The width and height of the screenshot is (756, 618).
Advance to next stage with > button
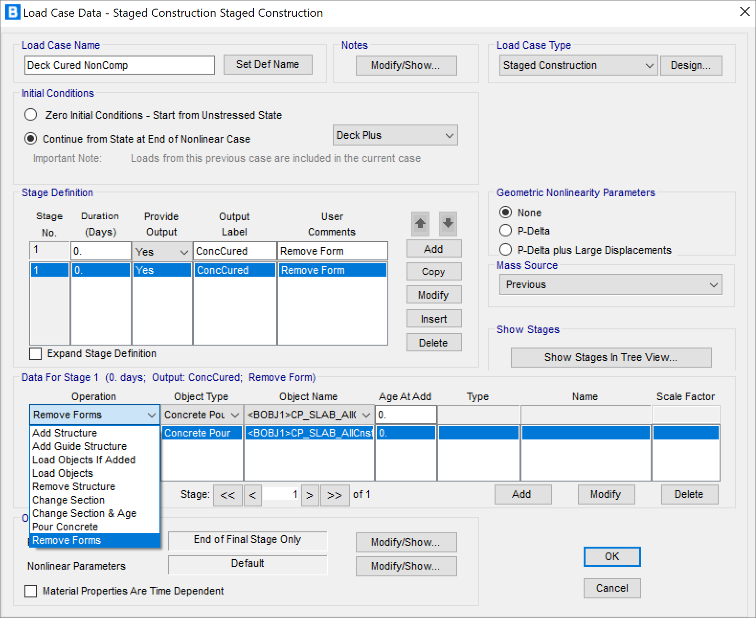(x=310, y=495)
